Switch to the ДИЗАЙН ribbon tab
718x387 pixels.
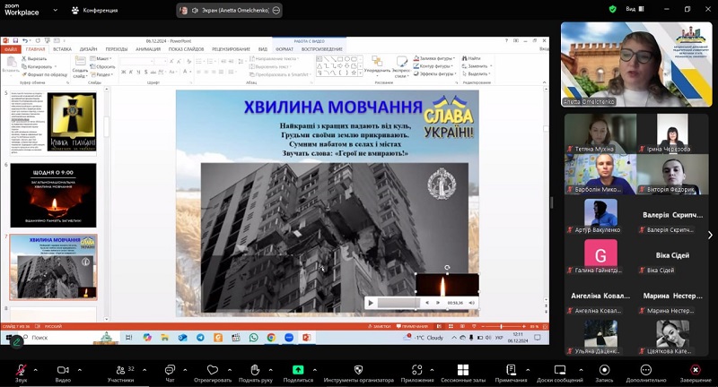(x=88, y=49)
